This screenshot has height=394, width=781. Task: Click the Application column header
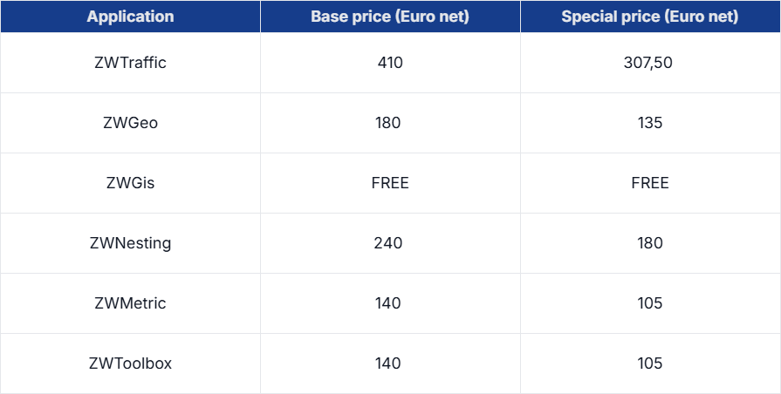pos(131,17)
